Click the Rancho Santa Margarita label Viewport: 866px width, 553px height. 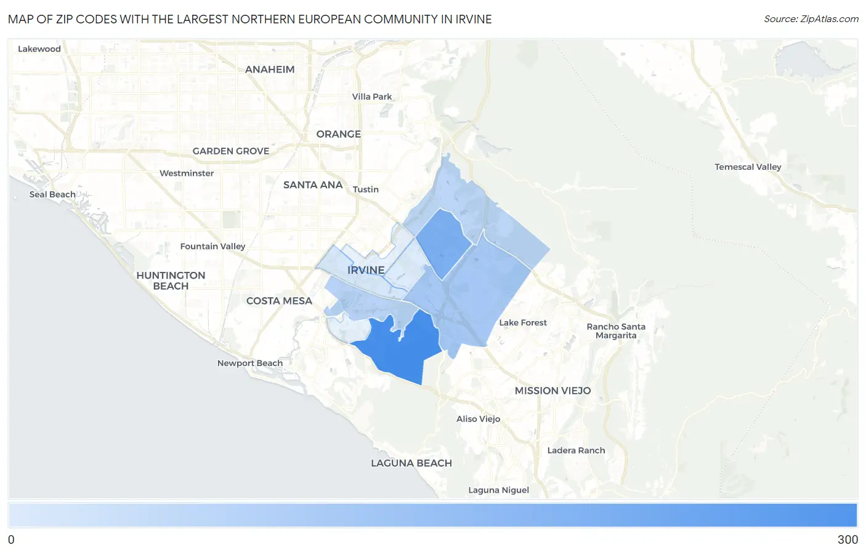[x=616, y=331]
